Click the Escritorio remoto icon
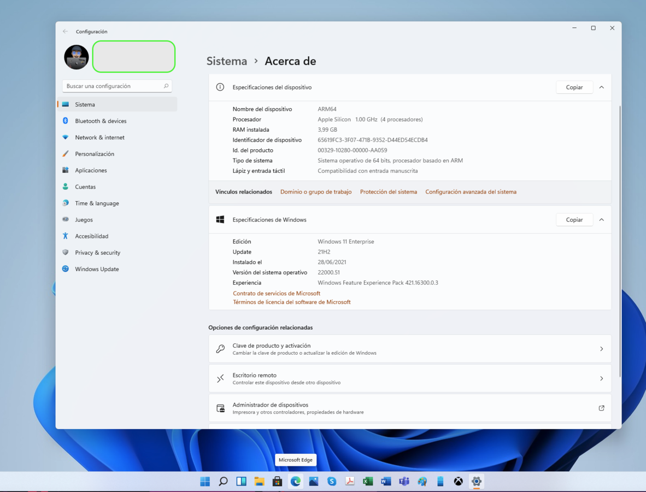This screenshot has height=492, width=646. point(220,378)
